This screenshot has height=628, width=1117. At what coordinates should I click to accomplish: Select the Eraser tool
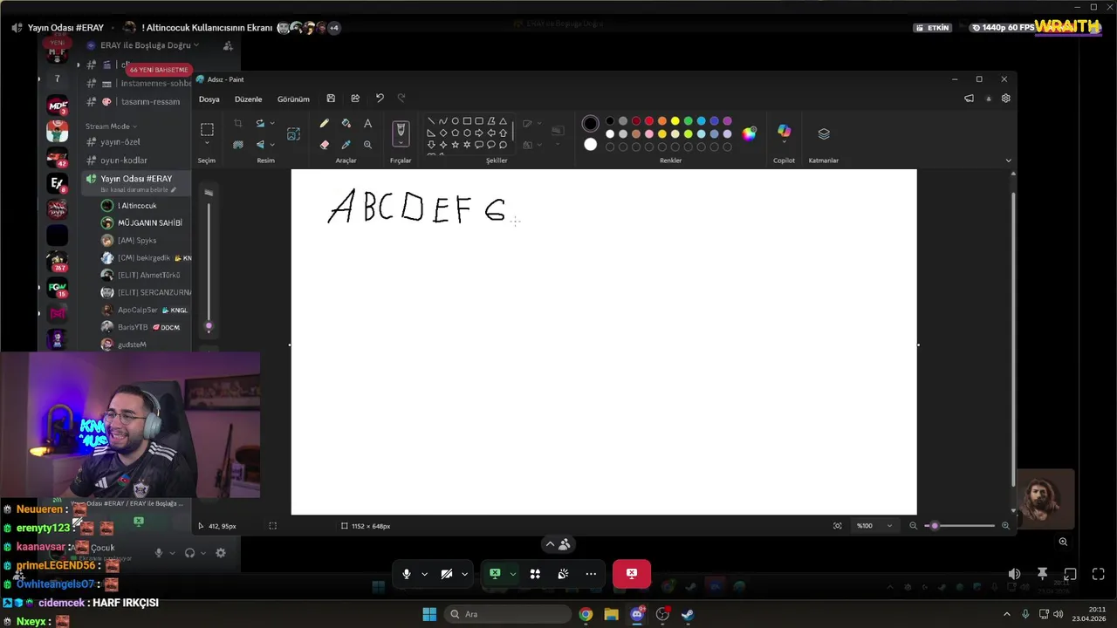coord(325,145)
